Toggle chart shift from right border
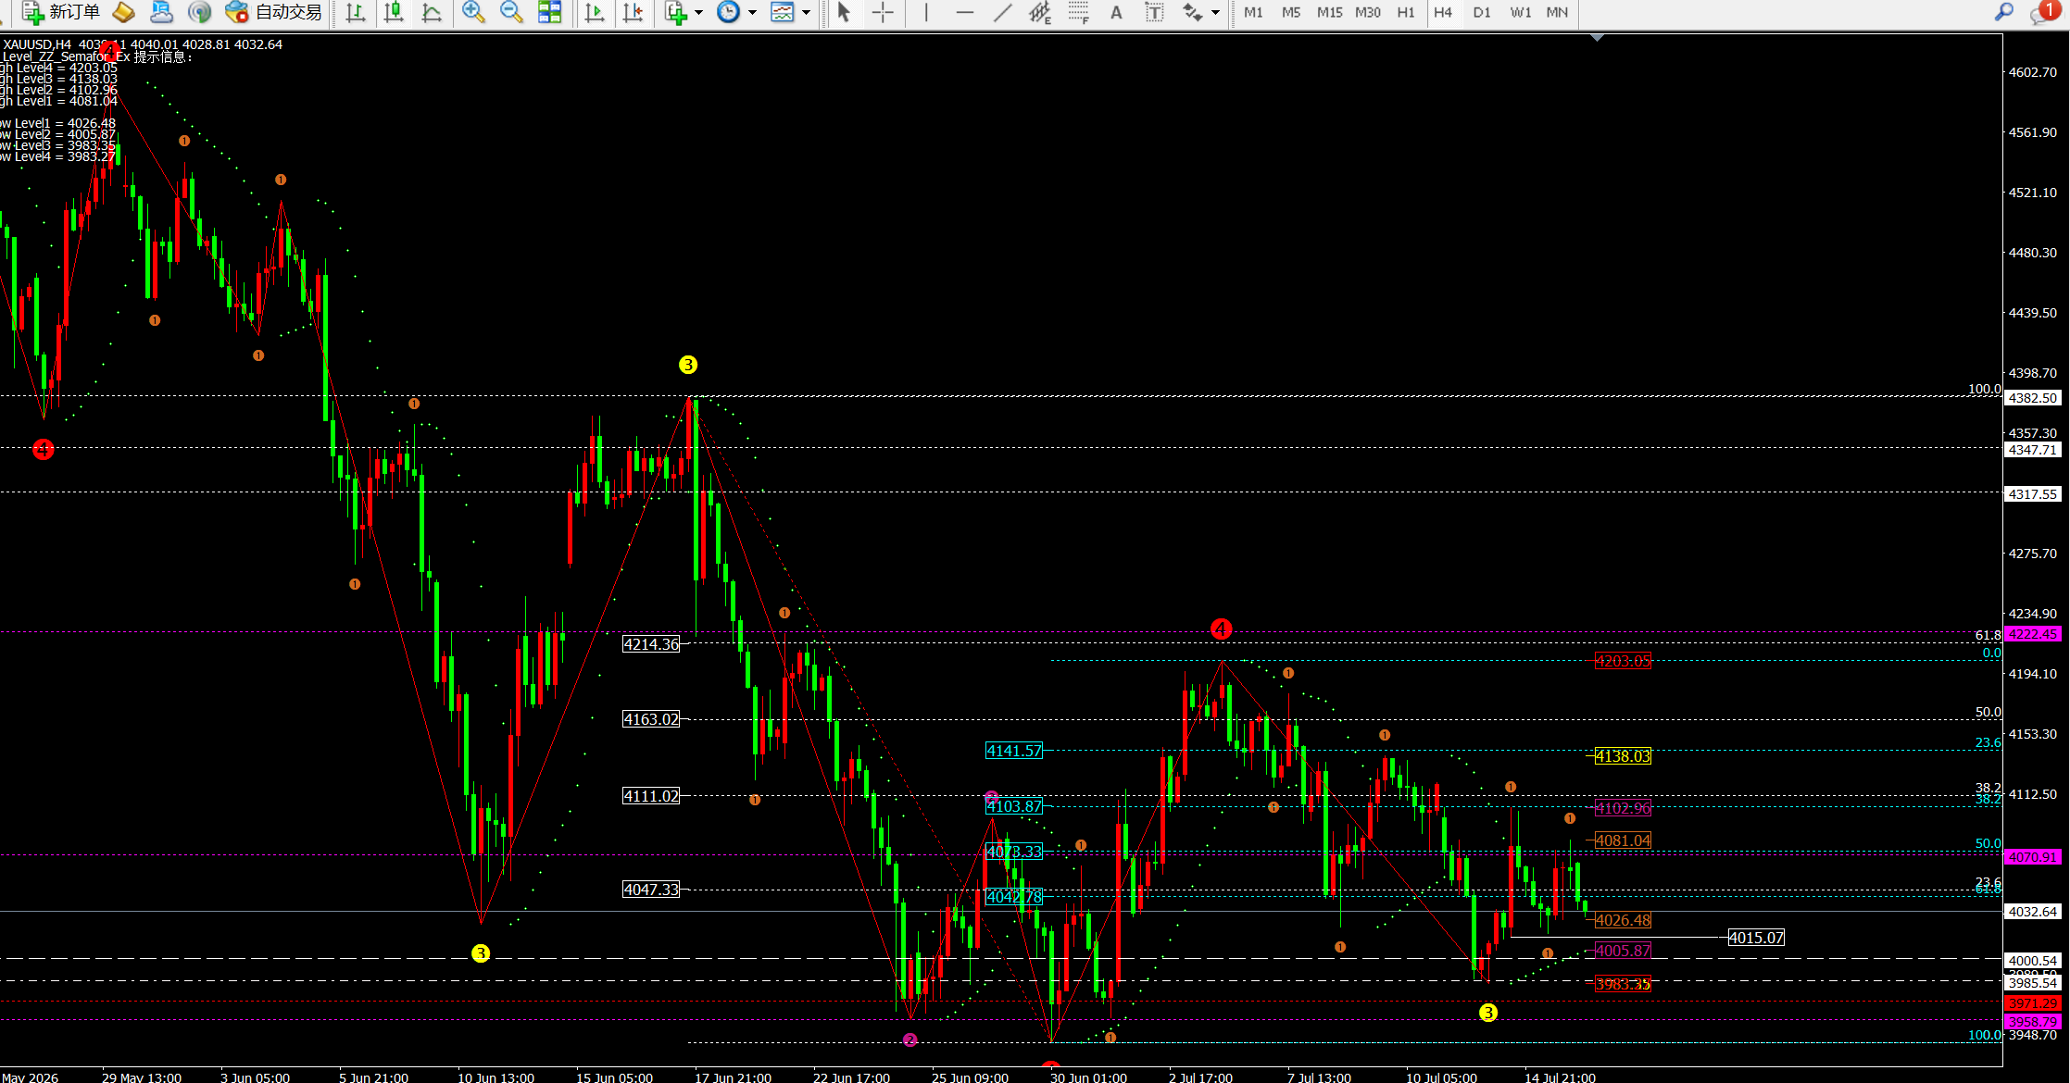 (x=634, y=12)
